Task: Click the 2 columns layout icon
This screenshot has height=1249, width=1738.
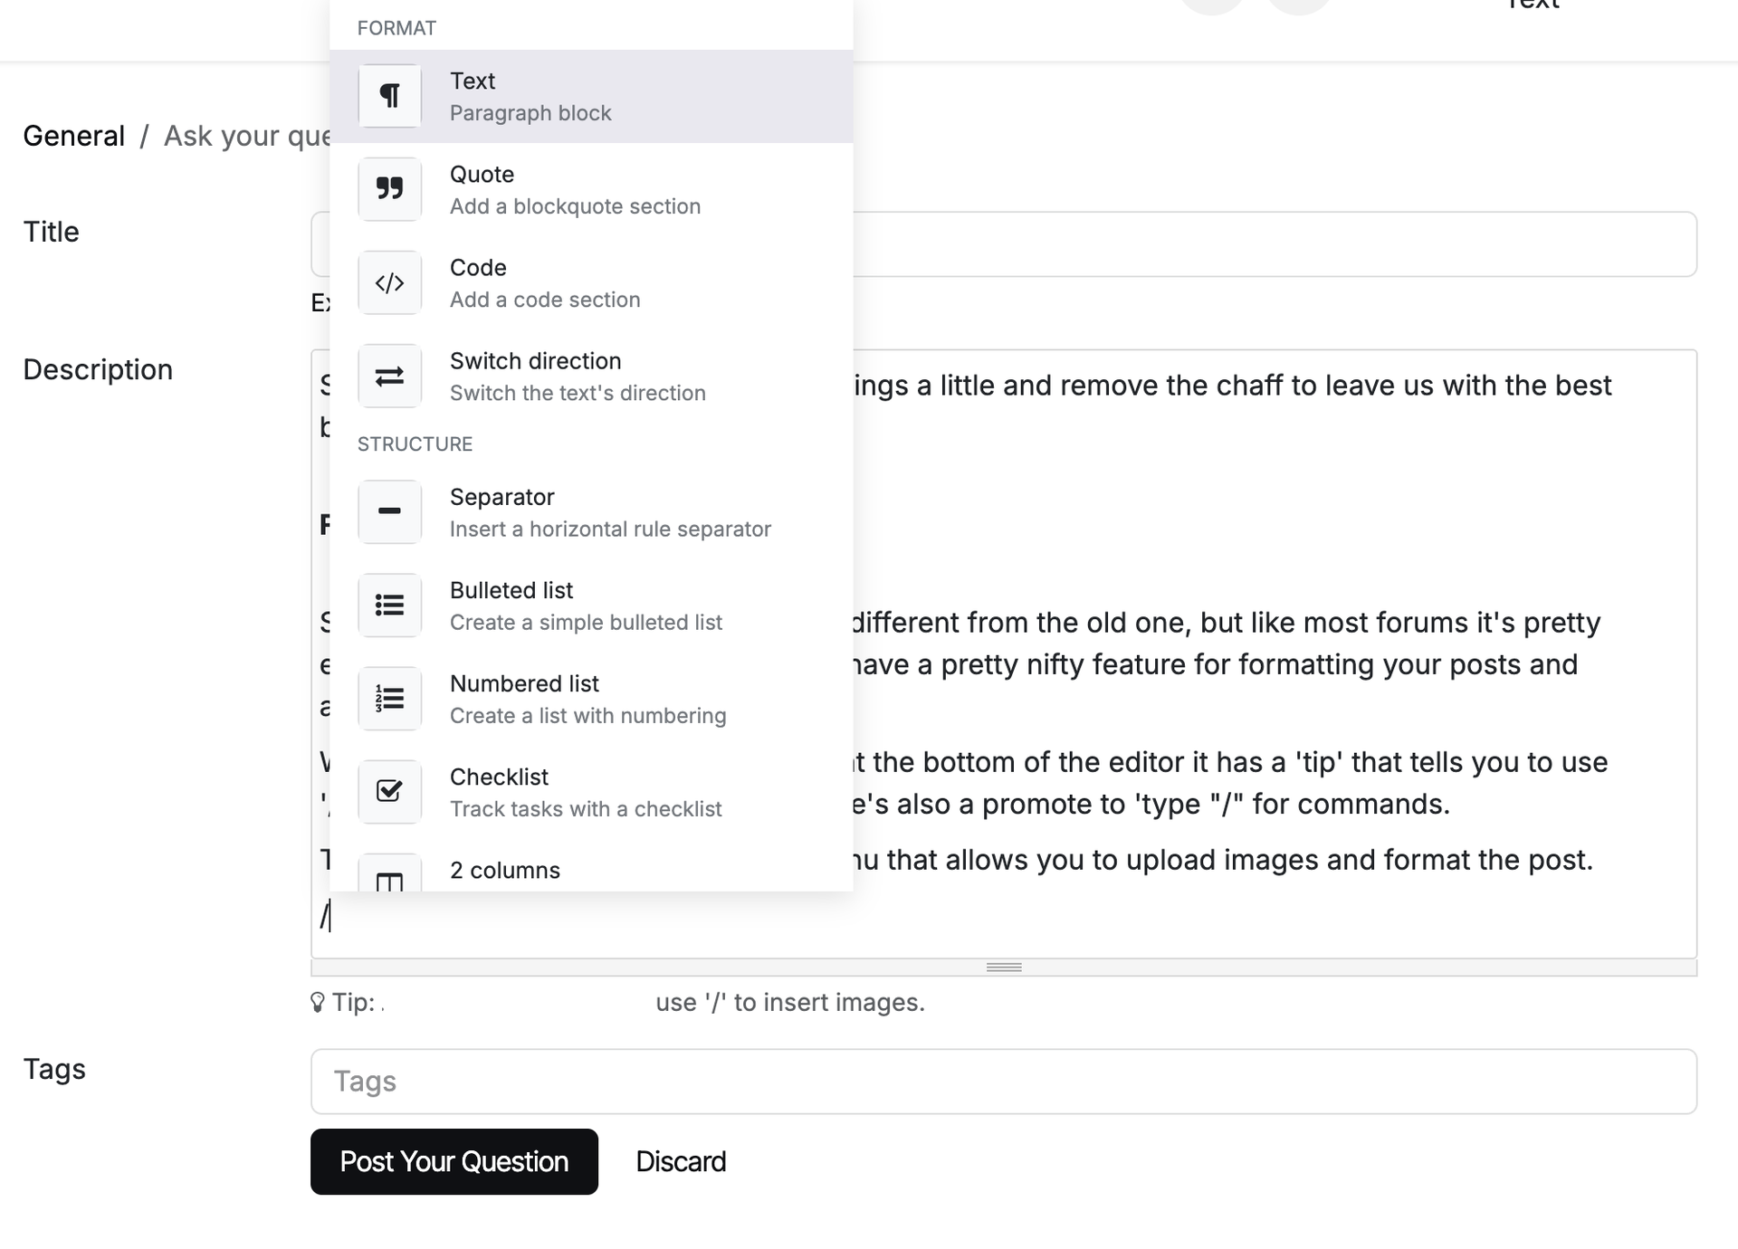Action: 389,878
